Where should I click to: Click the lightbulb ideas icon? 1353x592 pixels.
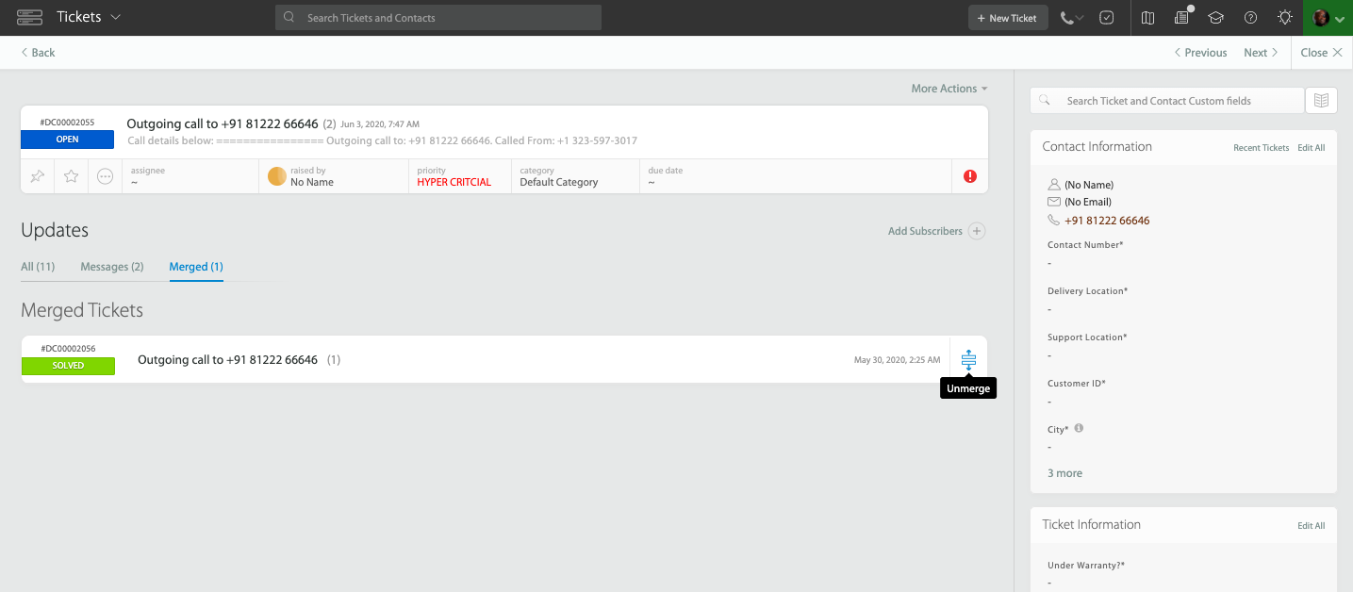pos(1284,18)
